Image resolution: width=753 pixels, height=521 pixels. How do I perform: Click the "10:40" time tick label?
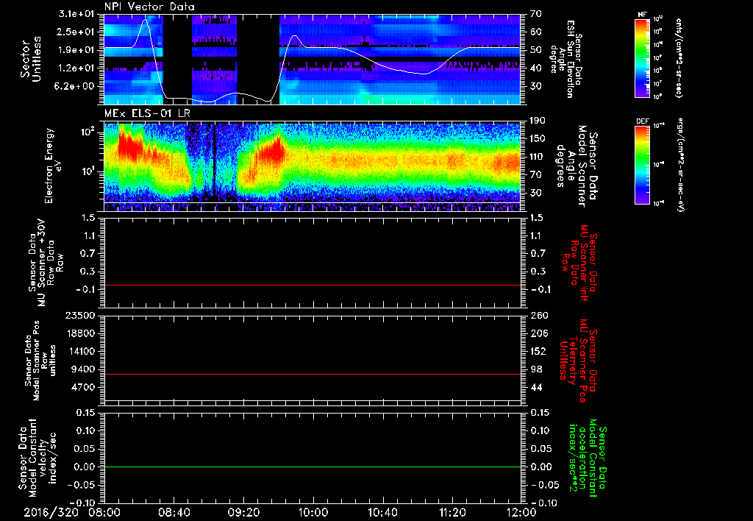pyautogui.click(x=382, y=512)
